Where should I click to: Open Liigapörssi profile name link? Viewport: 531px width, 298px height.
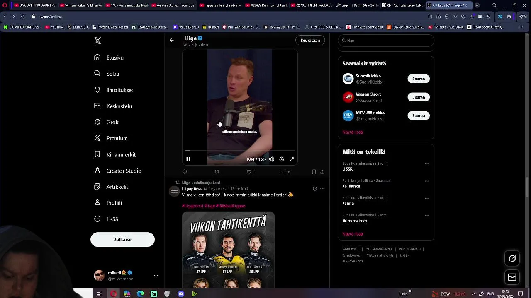[x=192, y=189]
